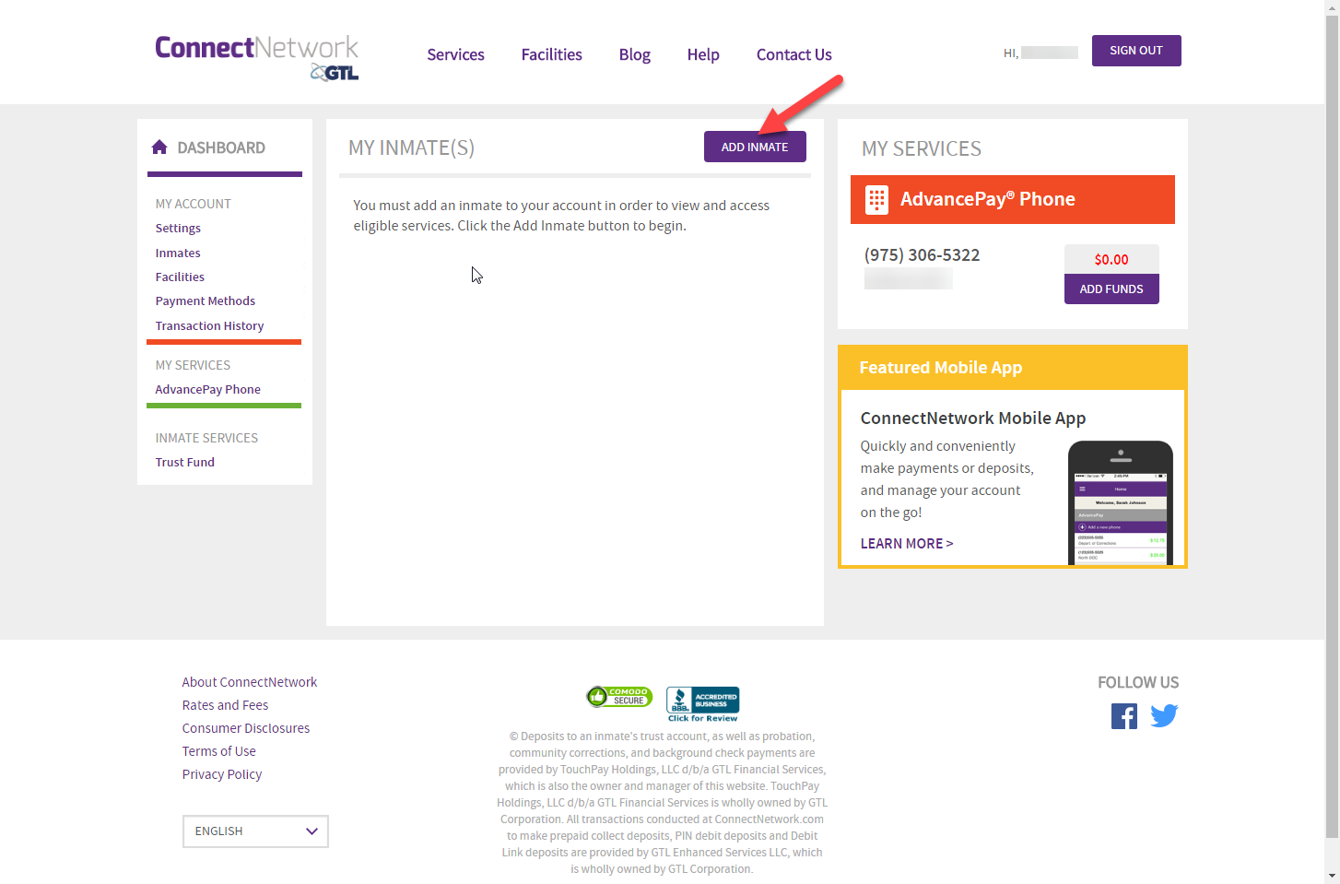Click the Sign Out button
This screenshot has height=884, width=1340.
1136,51
